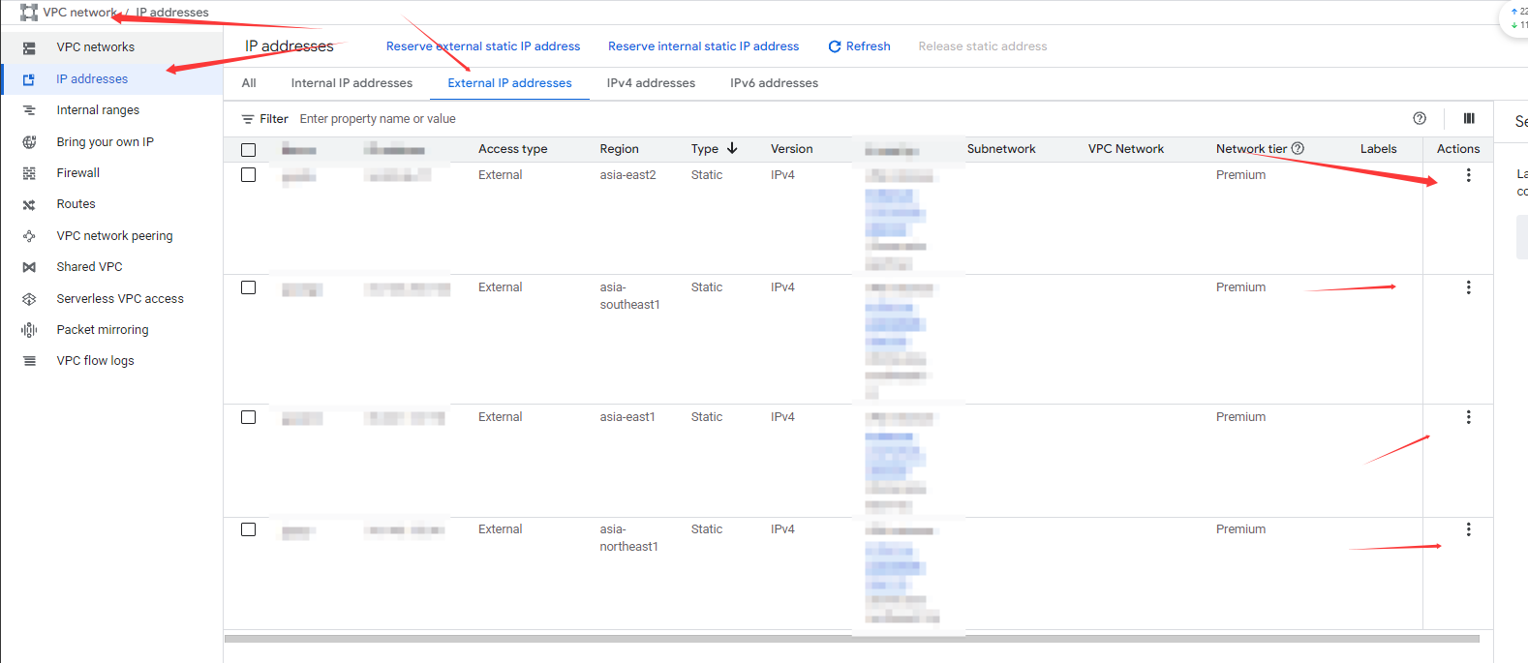Click the Access type column header

[x=513, y=149]
